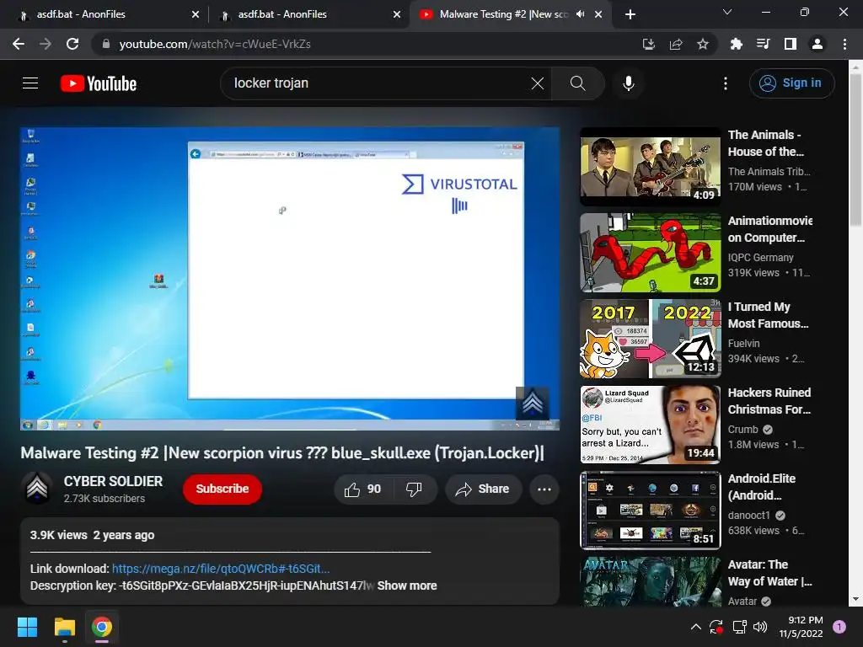Image resolution: width=863 pixels, height=647 pixels.
Task: Start voice search with microphone icon
Action: point(628,83)
